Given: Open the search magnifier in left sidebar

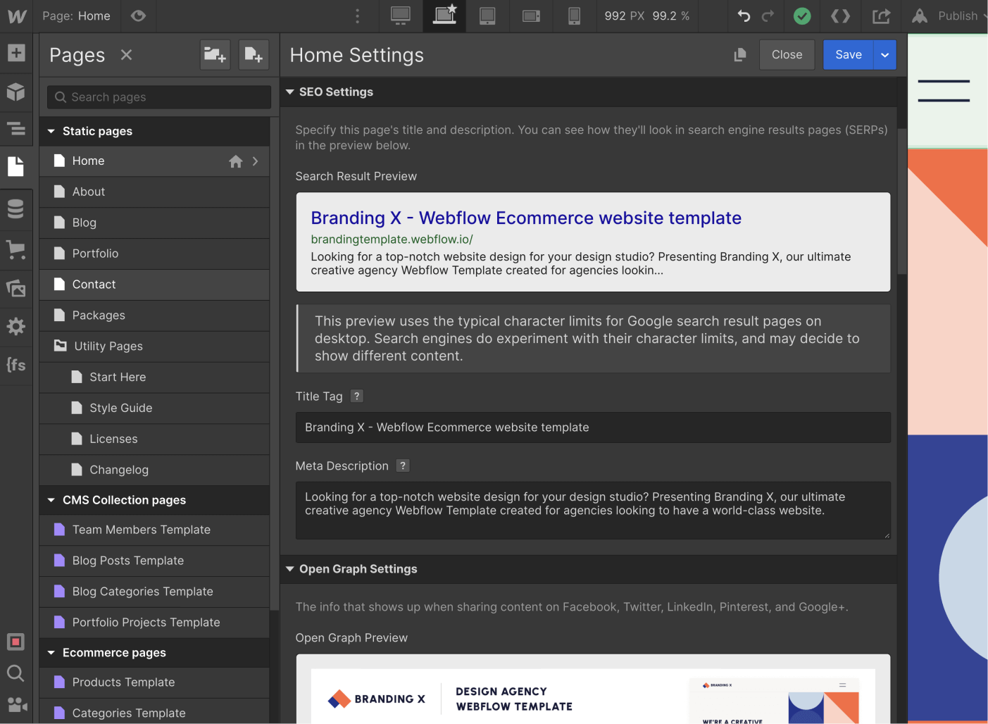Looking at the screenshot, I should 15,673.
